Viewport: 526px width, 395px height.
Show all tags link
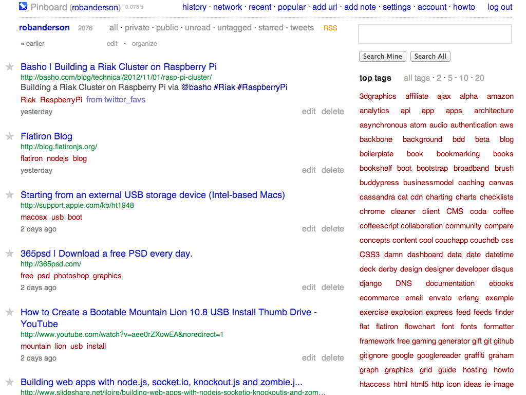[x=417, y=78]
